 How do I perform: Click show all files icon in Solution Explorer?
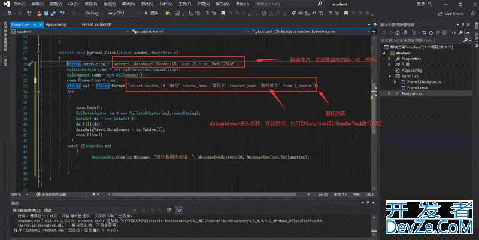coord(444,33)
